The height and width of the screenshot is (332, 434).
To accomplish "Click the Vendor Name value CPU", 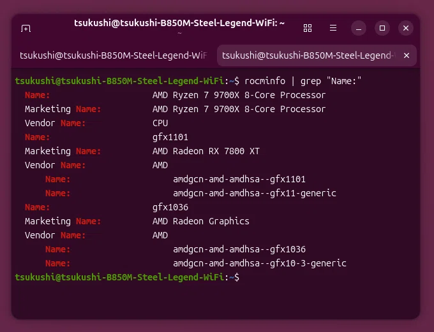I will pos(160,123).
